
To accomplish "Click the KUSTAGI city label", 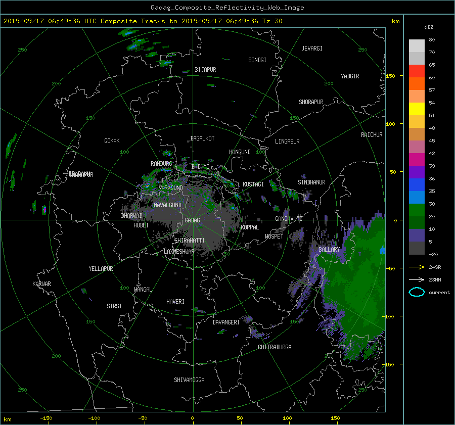I will click(253, 184).
